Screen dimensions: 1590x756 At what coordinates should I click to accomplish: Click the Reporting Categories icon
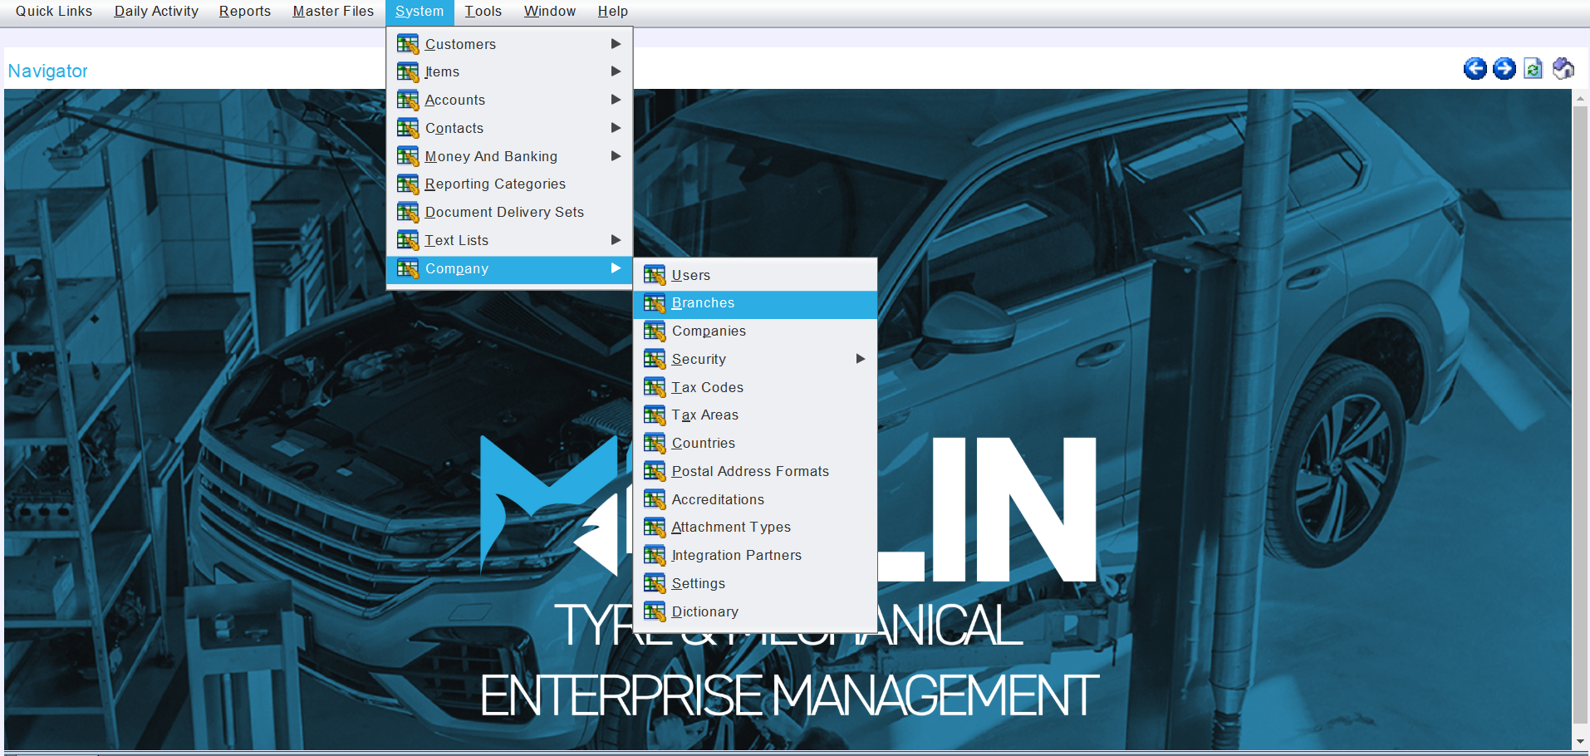(408, 184)
